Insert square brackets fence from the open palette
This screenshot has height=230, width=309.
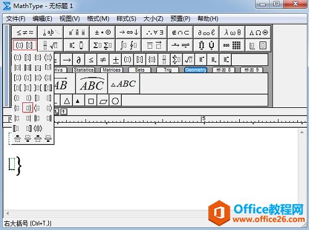tap(28, 58)
